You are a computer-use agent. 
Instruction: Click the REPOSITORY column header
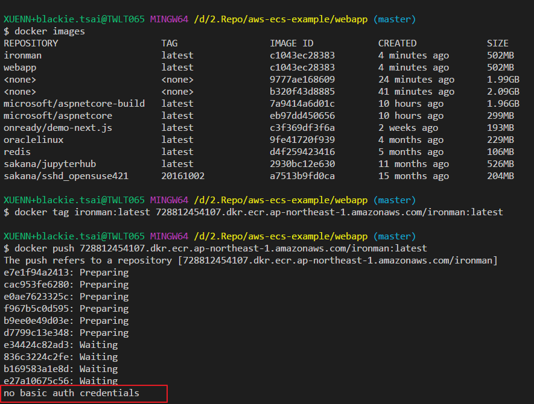click(x=31, y=43)
